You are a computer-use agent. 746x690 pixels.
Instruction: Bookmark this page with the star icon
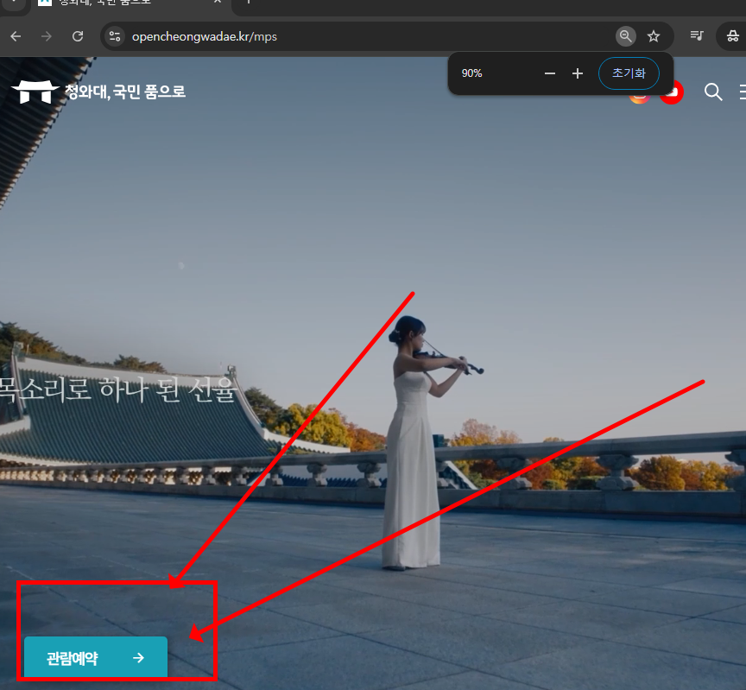[x=654, y=36]
